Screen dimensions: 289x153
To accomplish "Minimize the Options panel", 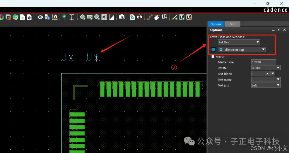I will [x=273, y=30].
